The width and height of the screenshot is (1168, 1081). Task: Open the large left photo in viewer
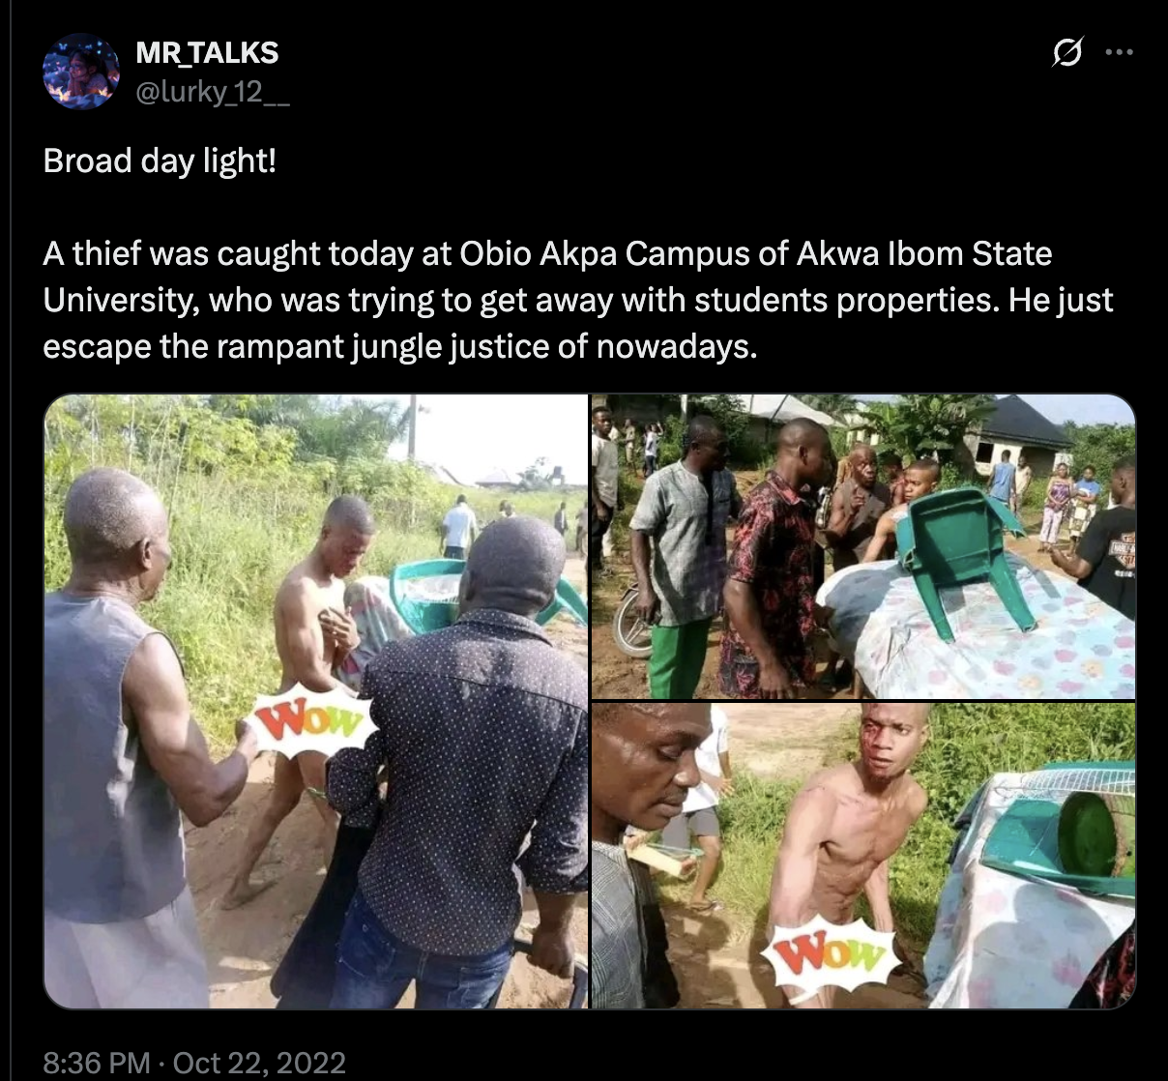coord(316,701)
